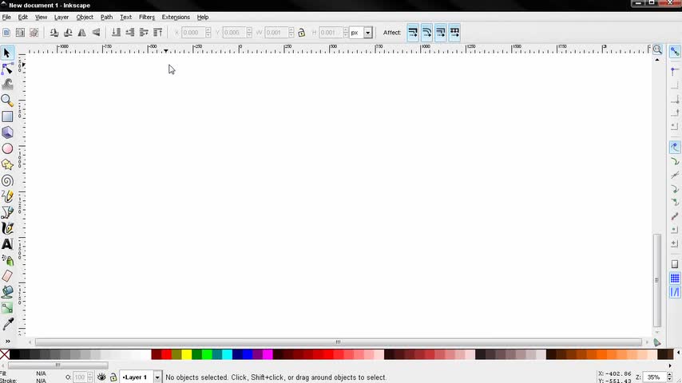Toggle snap to grids

point(675,278)
